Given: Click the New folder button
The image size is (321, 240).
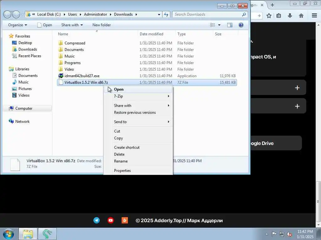Looking at the screenshot, I should 102,25.
